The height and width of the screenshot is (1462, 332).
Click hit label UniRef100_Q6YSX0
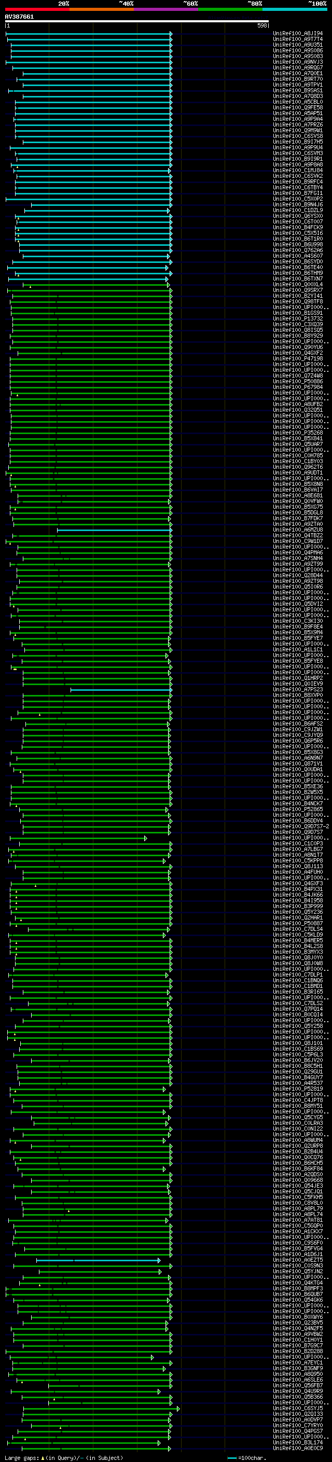[x=298, y=216]
